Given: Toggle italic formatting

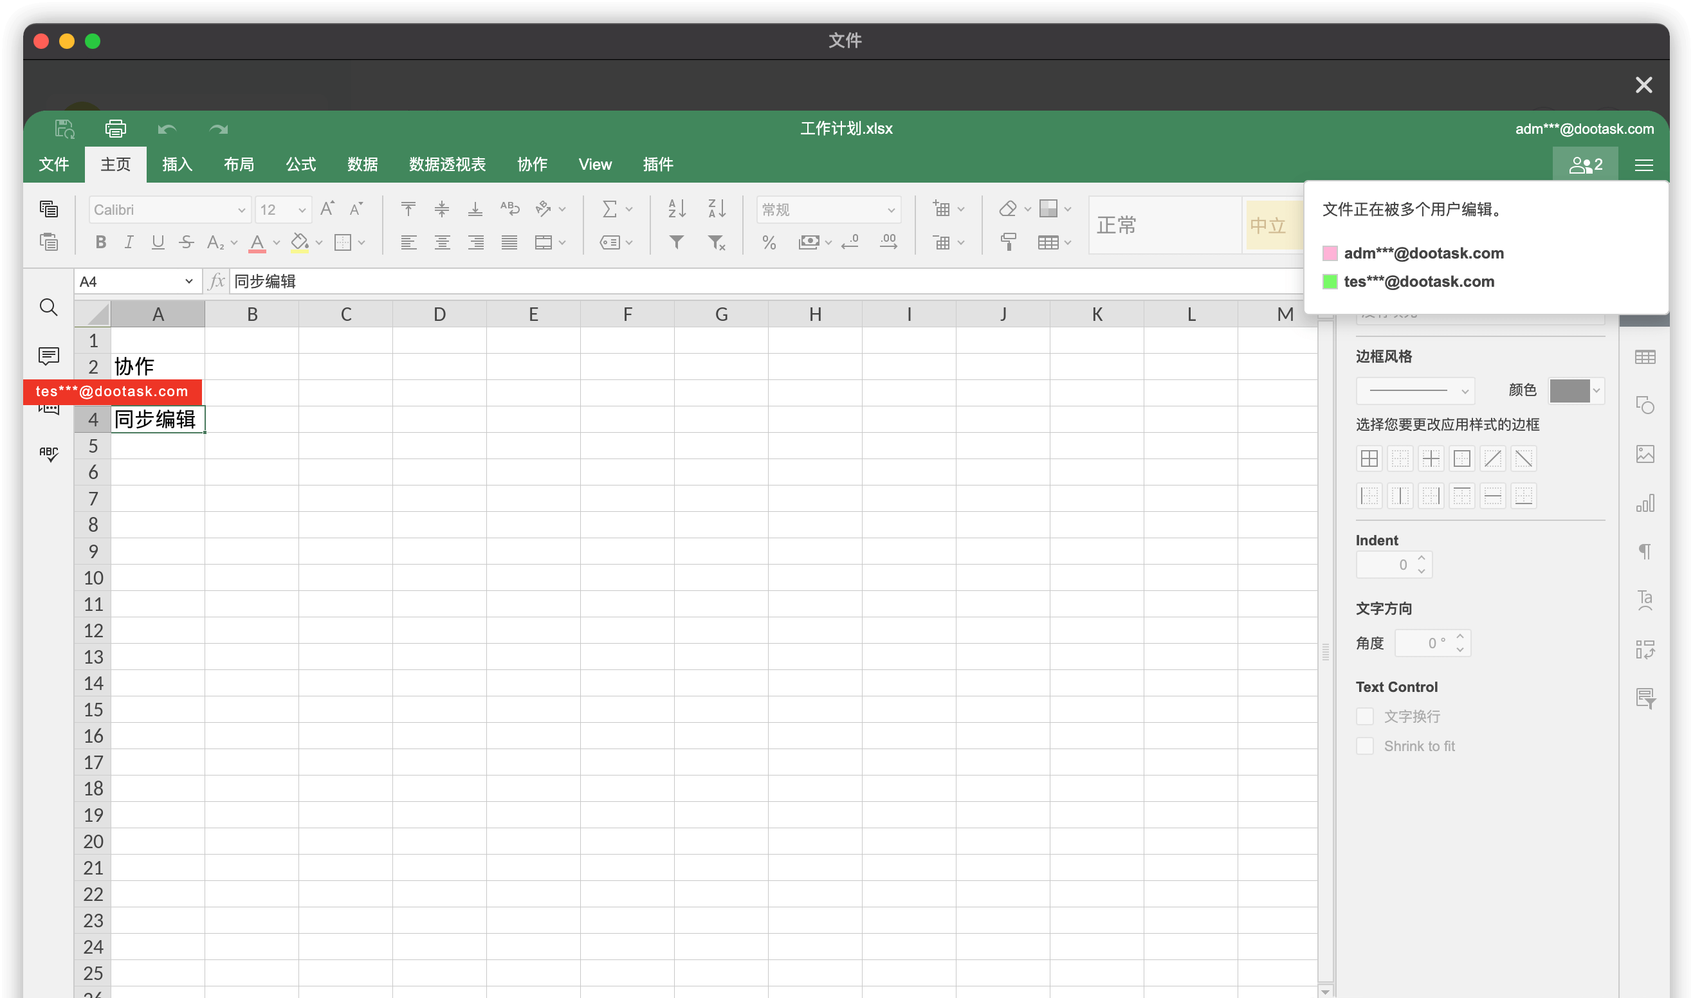Looking at the screenshot, I should coord(129,243).
